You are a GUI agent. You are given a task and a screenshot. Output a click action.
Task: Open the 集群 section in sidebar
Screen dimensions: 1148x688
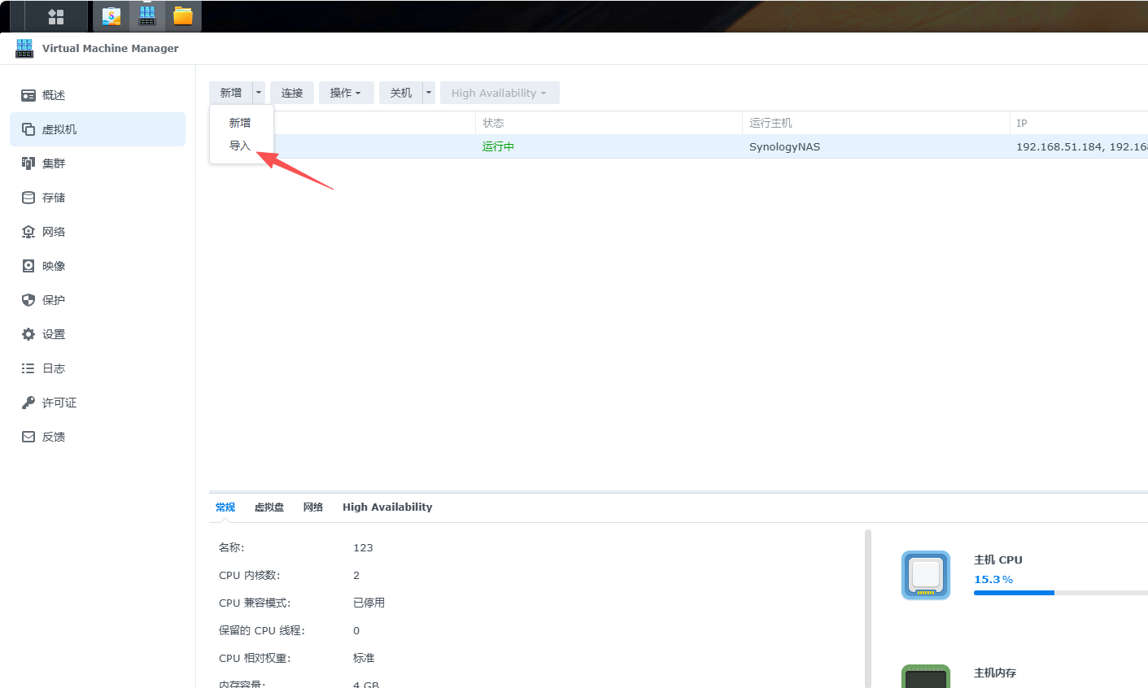[53, 163]
